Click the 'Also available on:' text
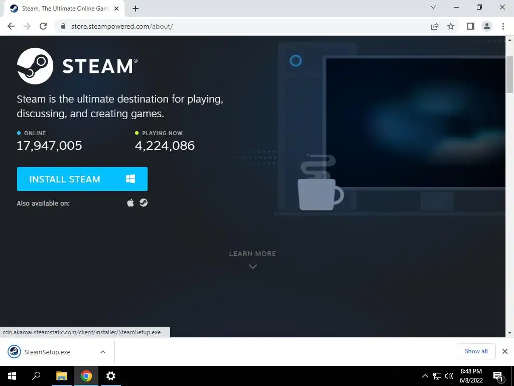Image resolution: width=514 pixels, height=386 pixels. click(x=43, y=203)
